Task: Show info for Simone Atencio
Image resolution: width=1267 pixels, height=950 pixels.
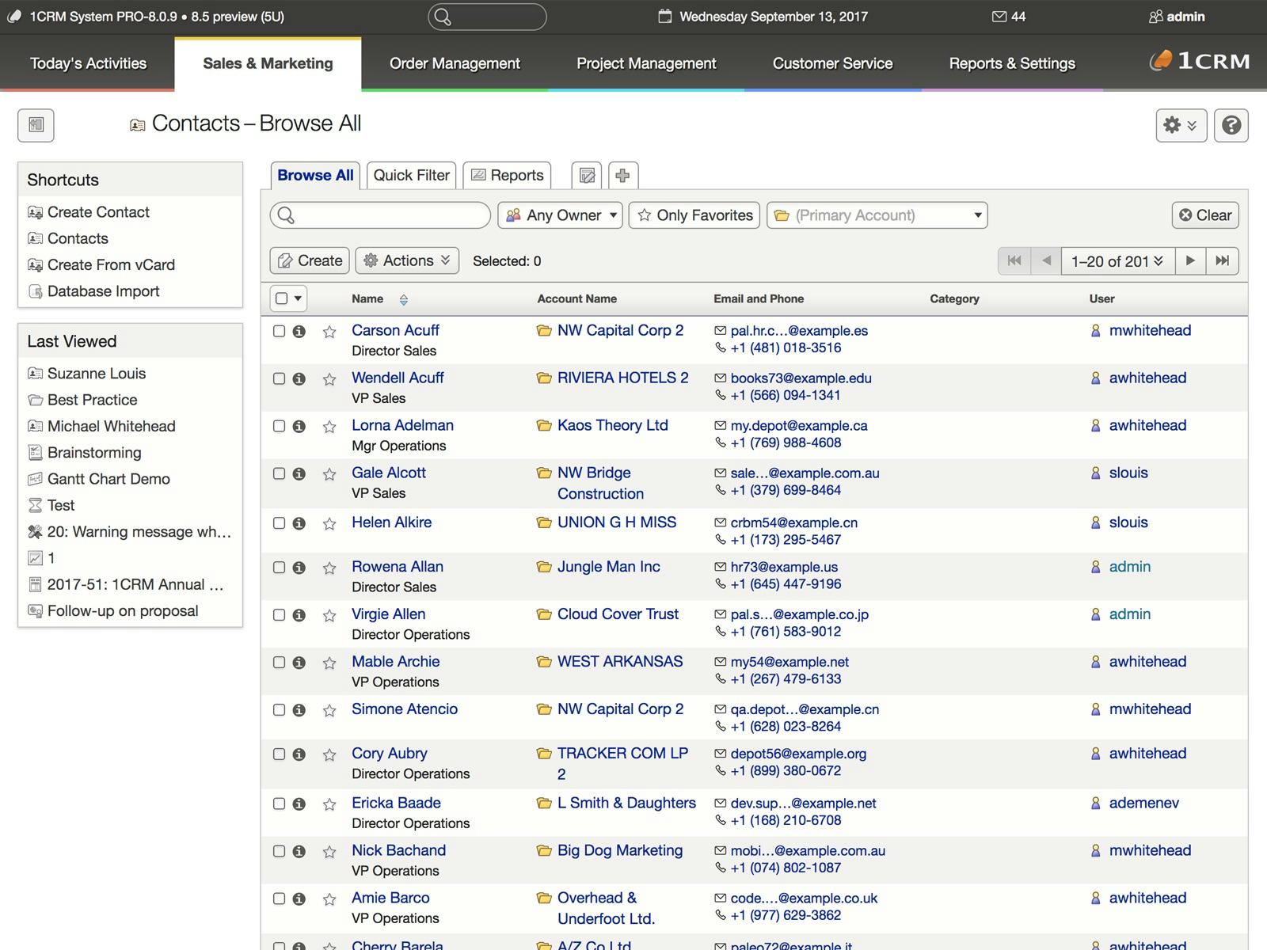Action: (299, 710)
